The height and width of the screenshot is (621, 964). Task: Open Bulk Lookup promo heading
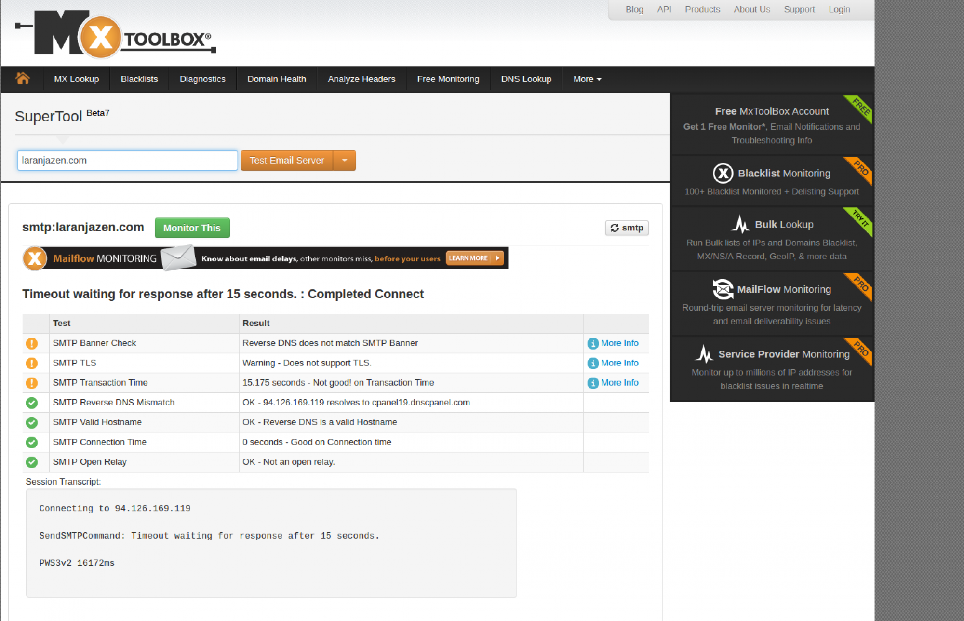[784, 225]
